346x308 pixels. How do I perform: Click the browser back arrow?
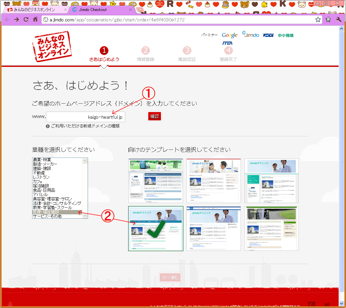7,19
